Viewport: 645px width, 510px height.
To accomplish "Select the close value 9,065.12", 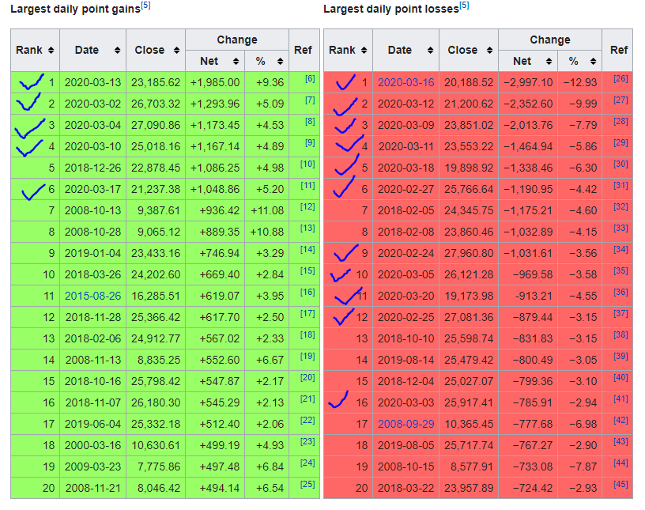I will pos(159,232).
